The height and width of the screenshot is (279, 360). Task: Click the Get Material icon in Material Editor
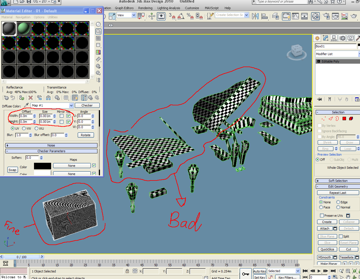(x=6, y=98)
